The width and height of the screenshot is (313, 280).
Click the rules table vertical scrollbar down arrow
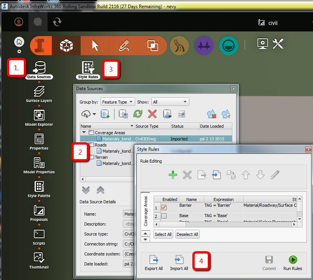(x=300, y=219)
